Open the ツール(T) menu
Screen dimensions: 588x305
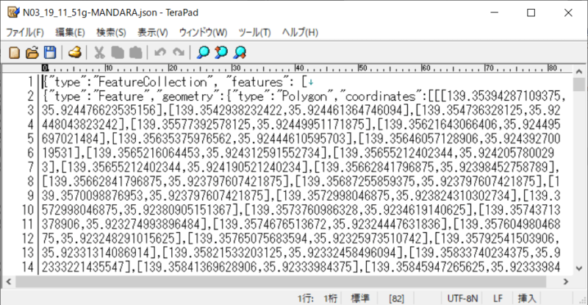(x=254, y=32)
